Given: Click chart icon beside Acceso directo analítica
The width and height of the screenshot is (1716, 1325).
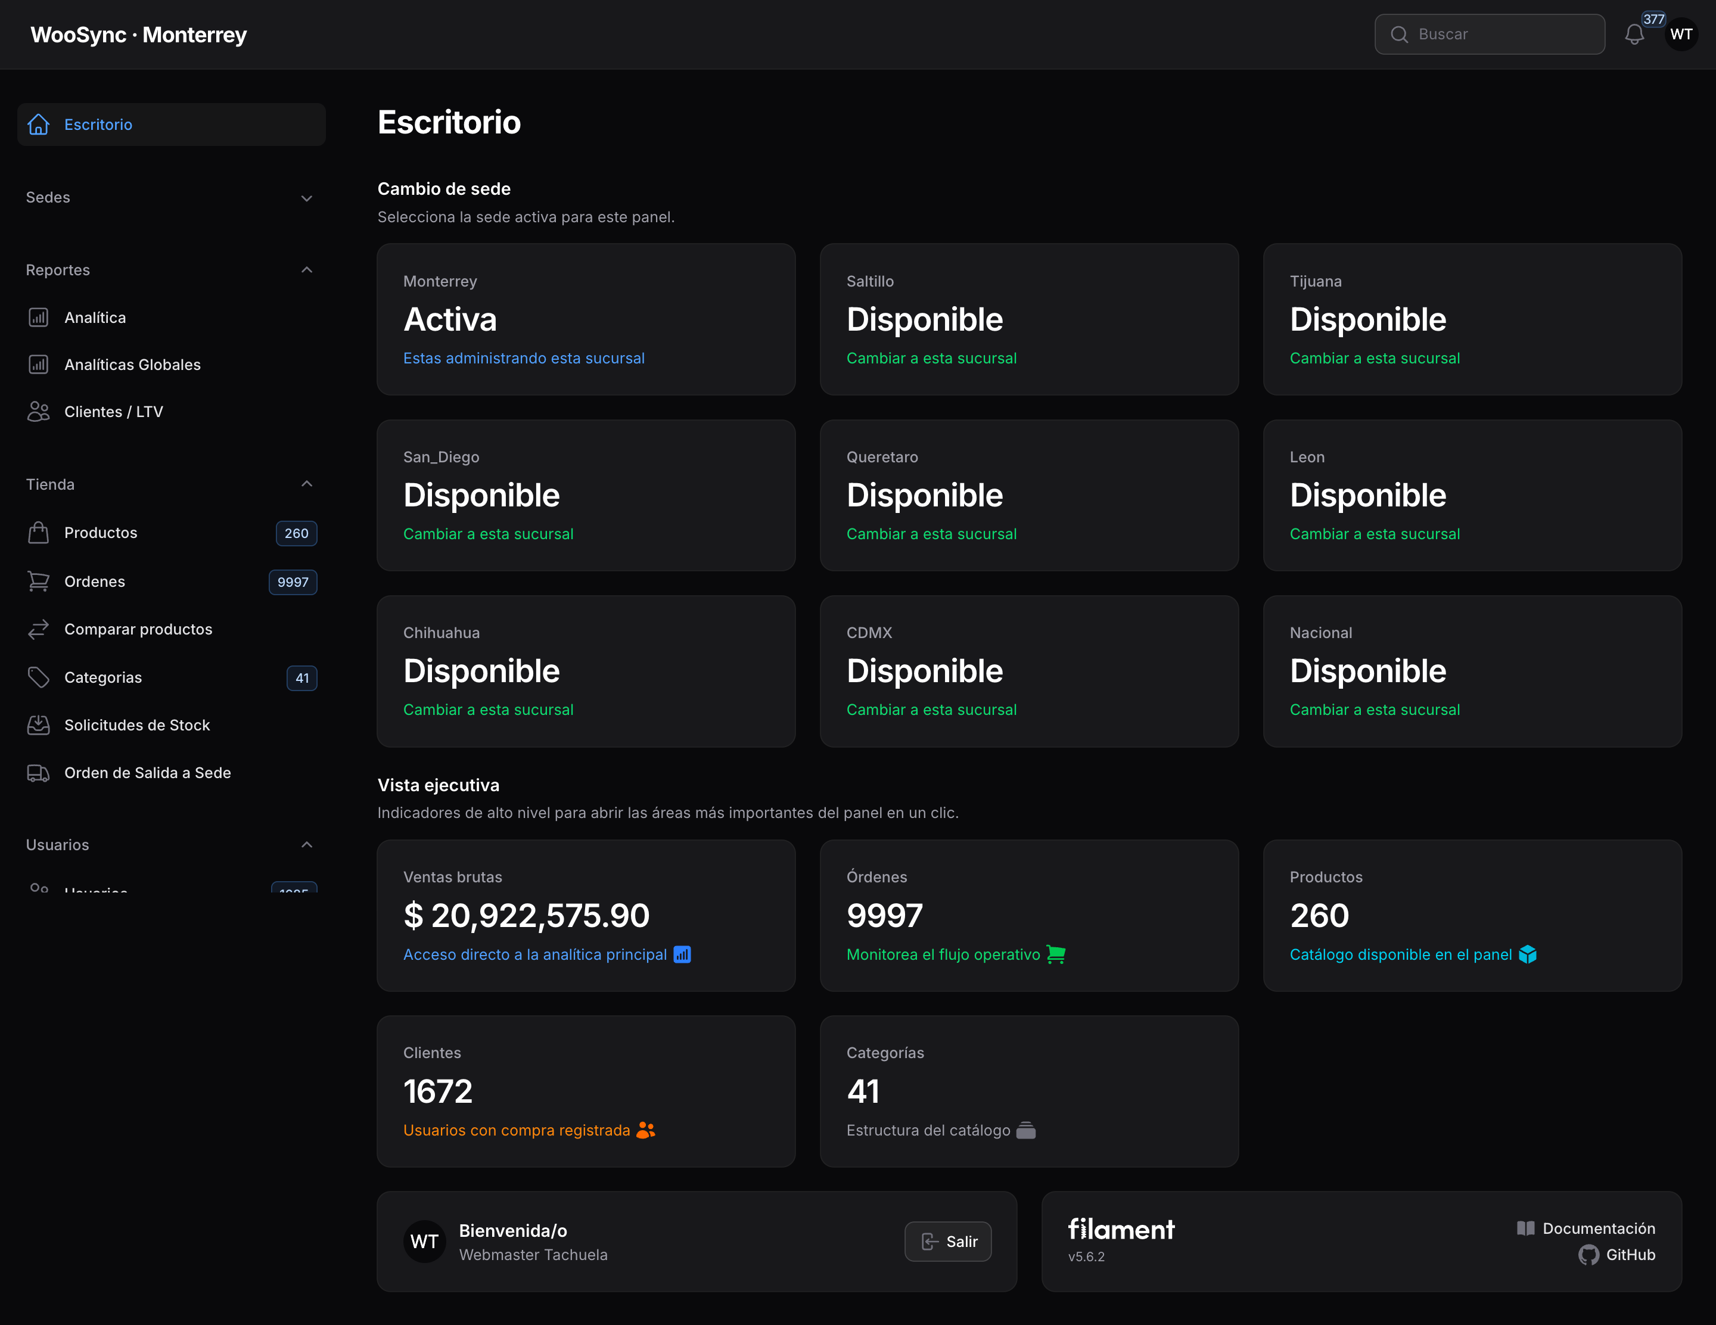Looking at the screenshot, I should pos(682,954).
